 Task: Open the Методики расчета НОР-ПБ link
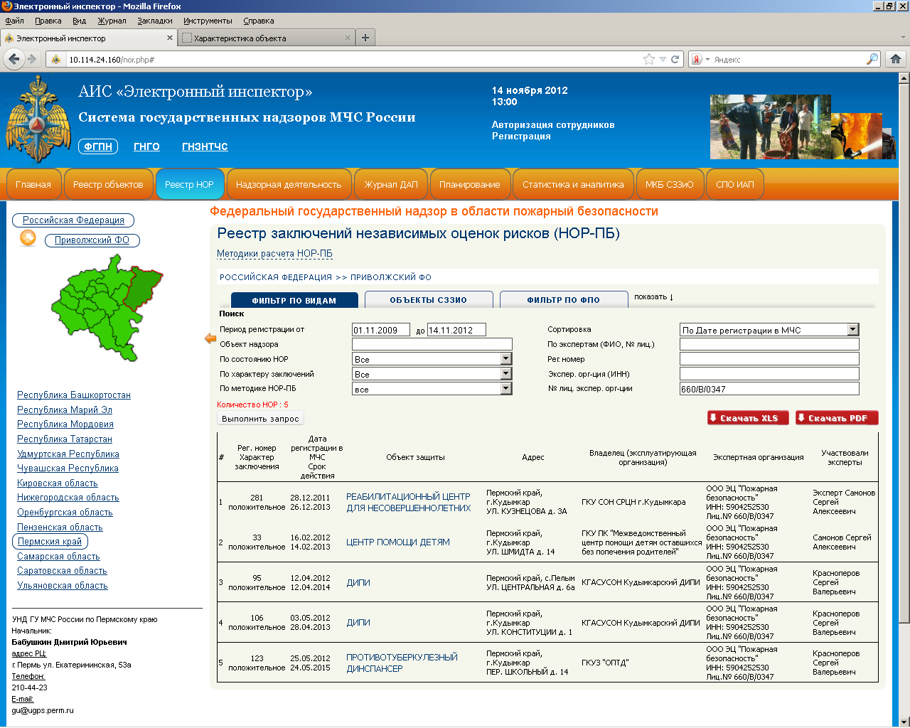coord(274,254)
